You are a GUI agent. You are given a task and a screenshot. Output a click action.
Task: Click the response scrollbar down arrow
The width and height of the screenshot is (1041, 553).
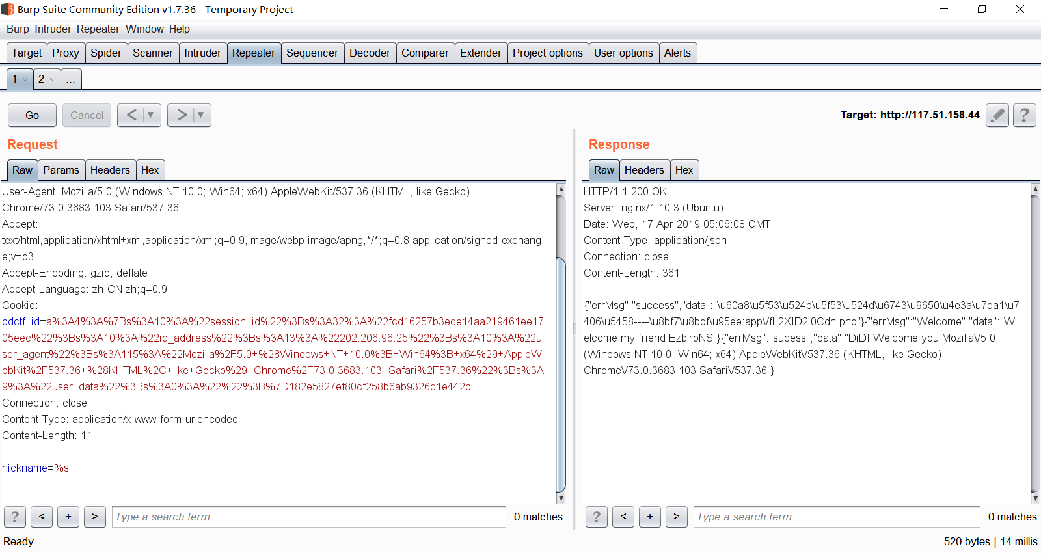(x=1035, y=499)
